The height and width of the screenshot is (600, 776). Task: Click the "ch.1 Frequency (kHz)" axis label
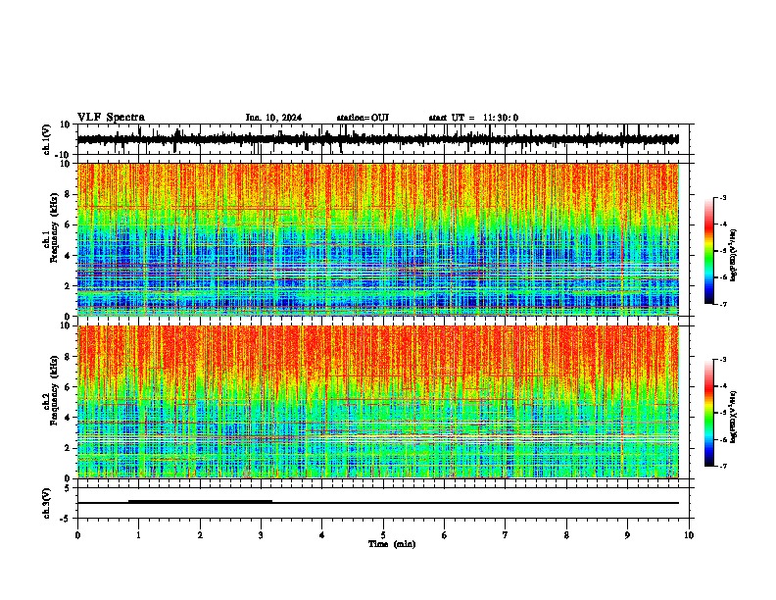tap(52, 228)
